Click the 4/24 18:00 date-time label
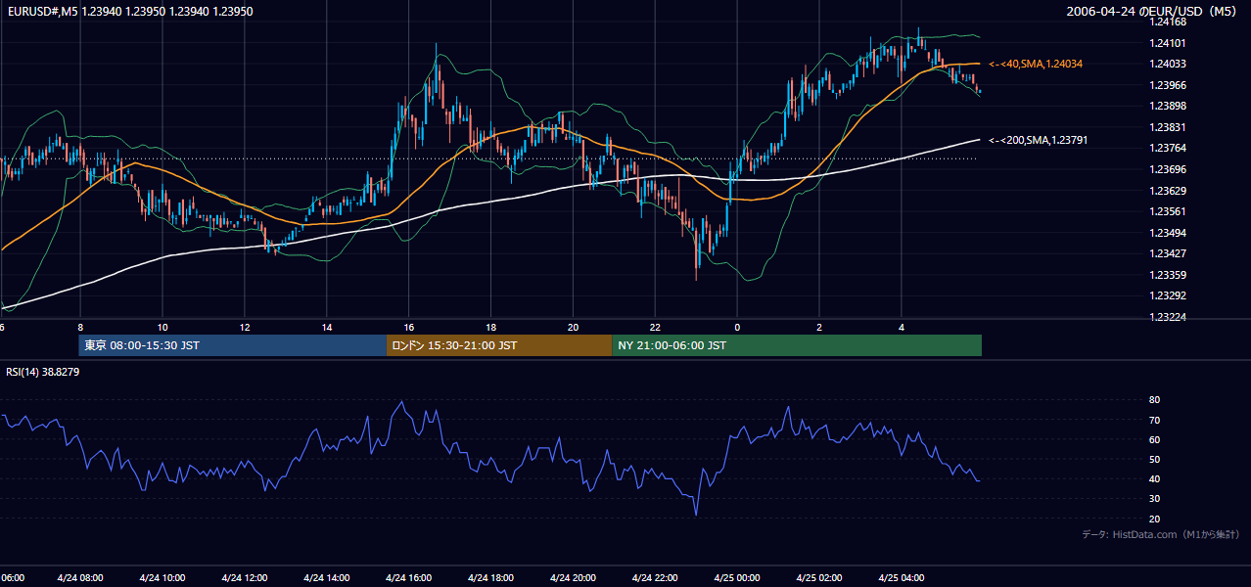 tap(491, 578)
